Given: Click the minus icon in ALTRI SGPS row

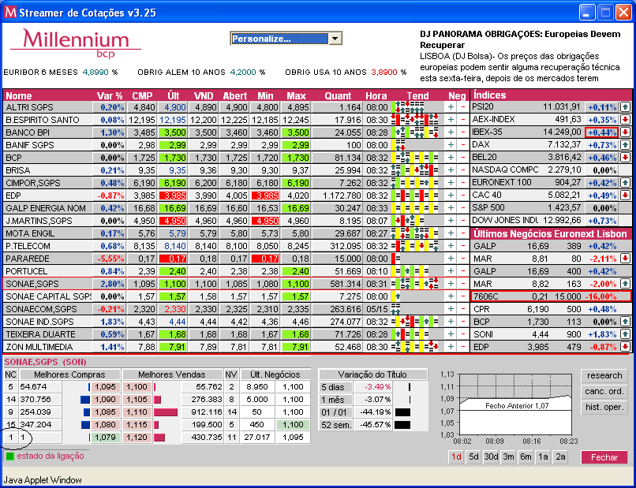Looking at the screenshot, I should coord(463,107).
